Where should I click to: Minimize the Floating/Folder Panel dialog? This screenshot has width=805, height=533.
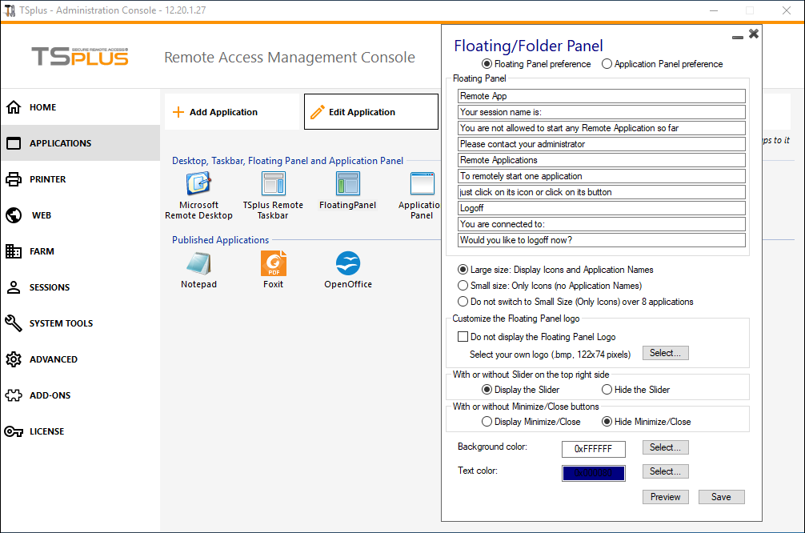(x=738, y=38)
